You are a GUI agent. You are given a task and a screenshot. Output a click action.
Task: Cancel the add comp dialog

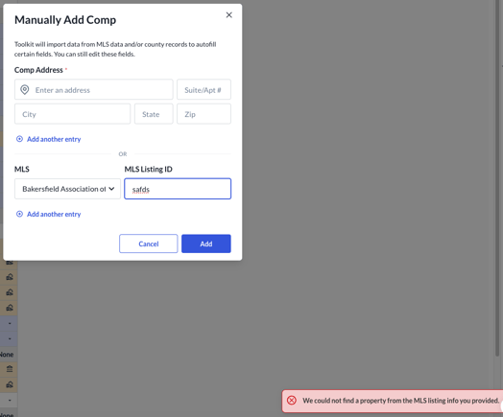pyautogui.click(x=148, y=243)
